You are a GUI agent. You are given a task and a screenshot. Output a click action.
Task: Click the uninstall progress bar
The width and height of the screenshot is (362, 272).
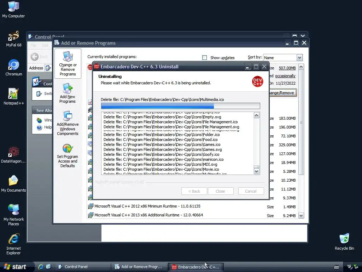coord(181,106)
